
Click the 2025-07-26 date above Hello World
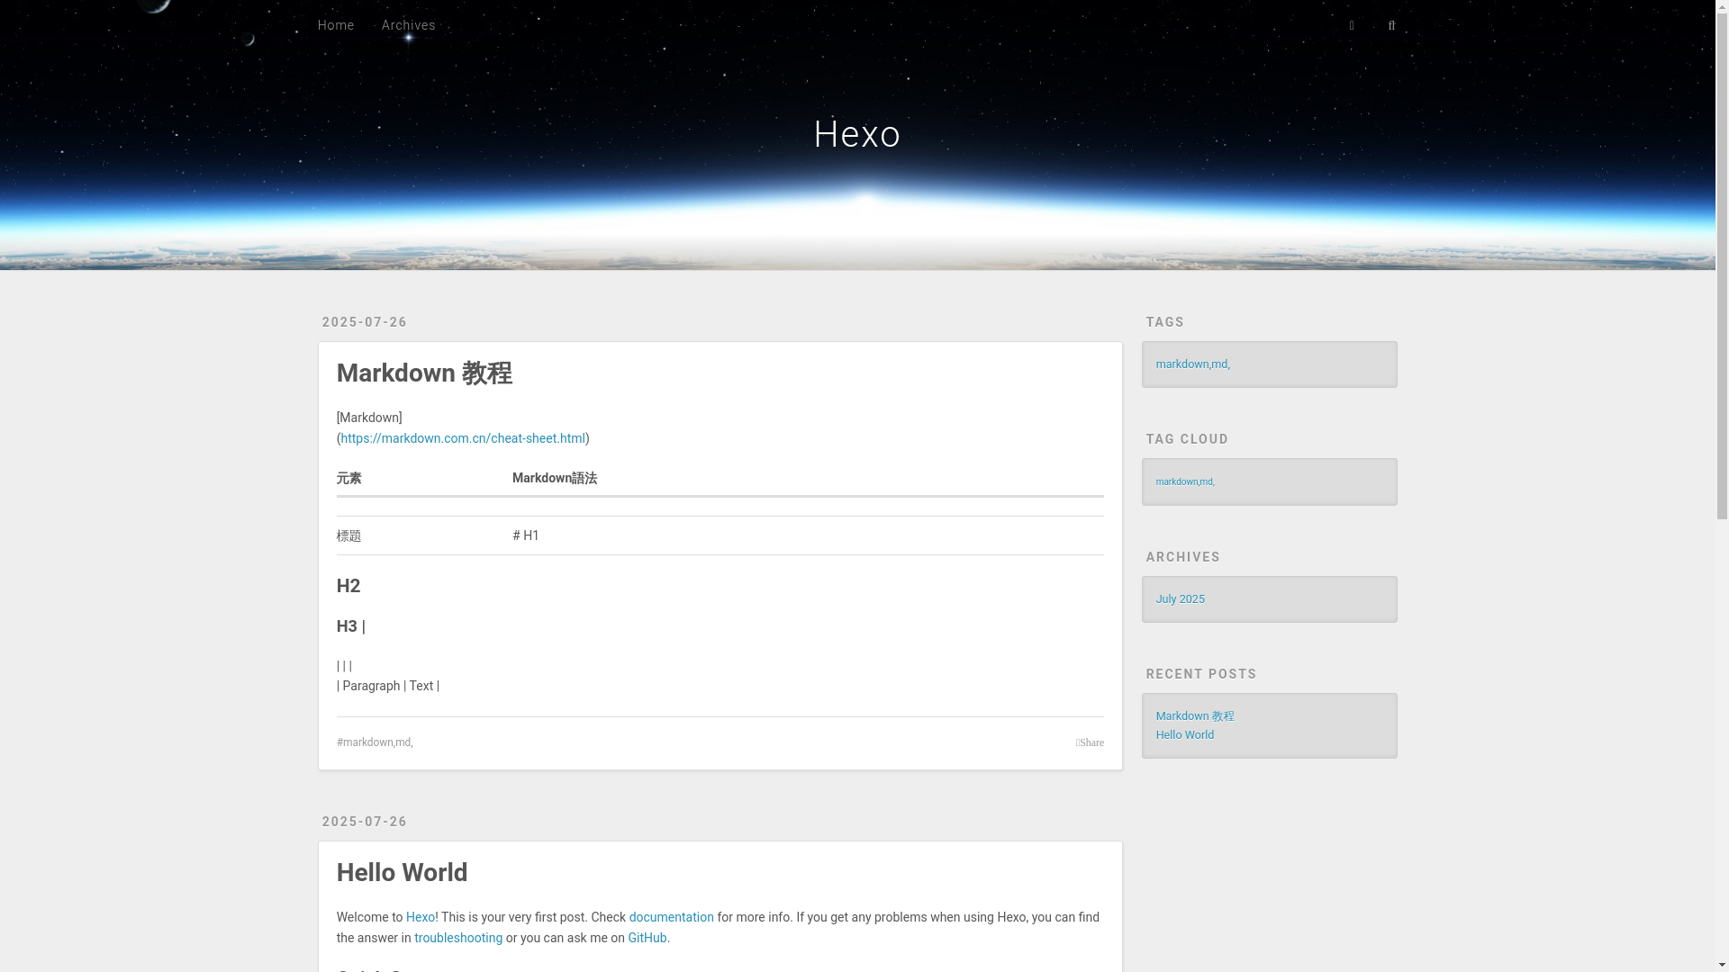point(365,822)
